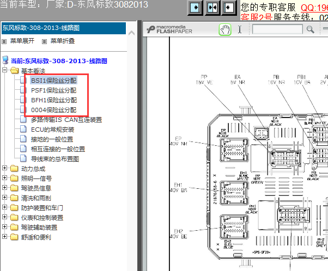Click the 动力总成 folder icon

click(x=14, y=168)
